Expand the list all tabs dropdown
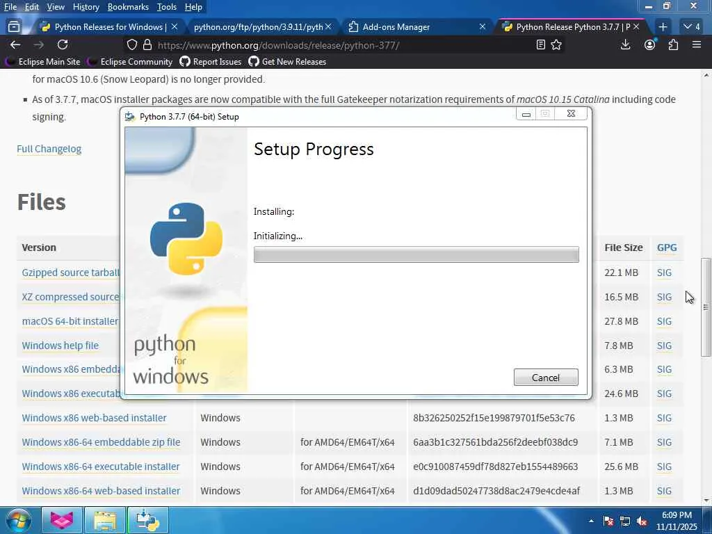The image size is (712, 534). tap(692, 27)
